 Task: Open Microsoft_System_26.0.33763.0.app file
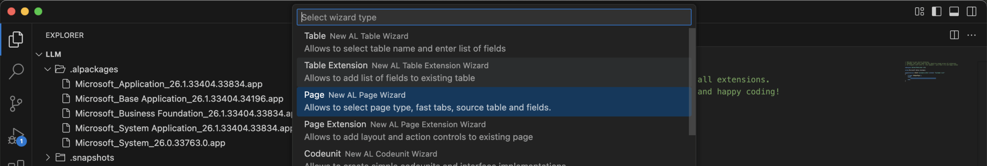[x=150, y=143]
